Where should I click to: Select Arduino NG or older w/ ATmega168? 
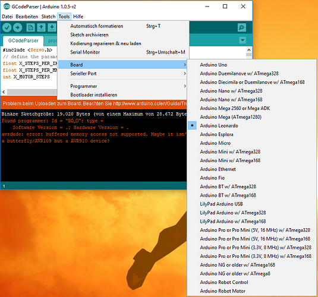pyautogui.click(x=252, y=265)
